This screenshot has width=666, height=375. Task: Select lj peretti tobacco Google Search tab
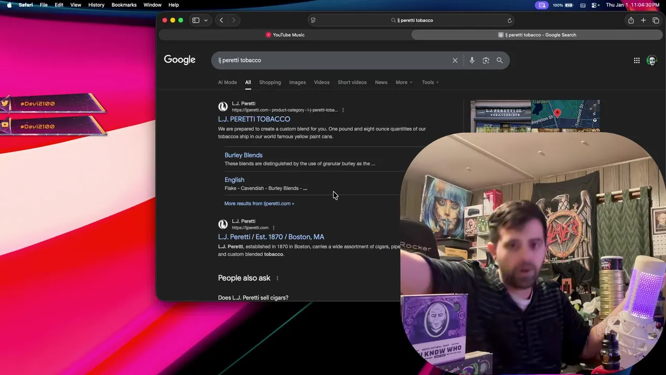537,35
